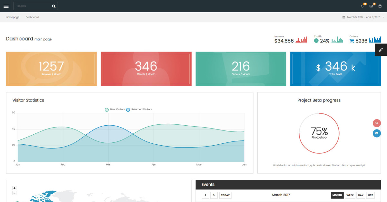Switch calendar to Month view
387x202 pixels.
337,195
